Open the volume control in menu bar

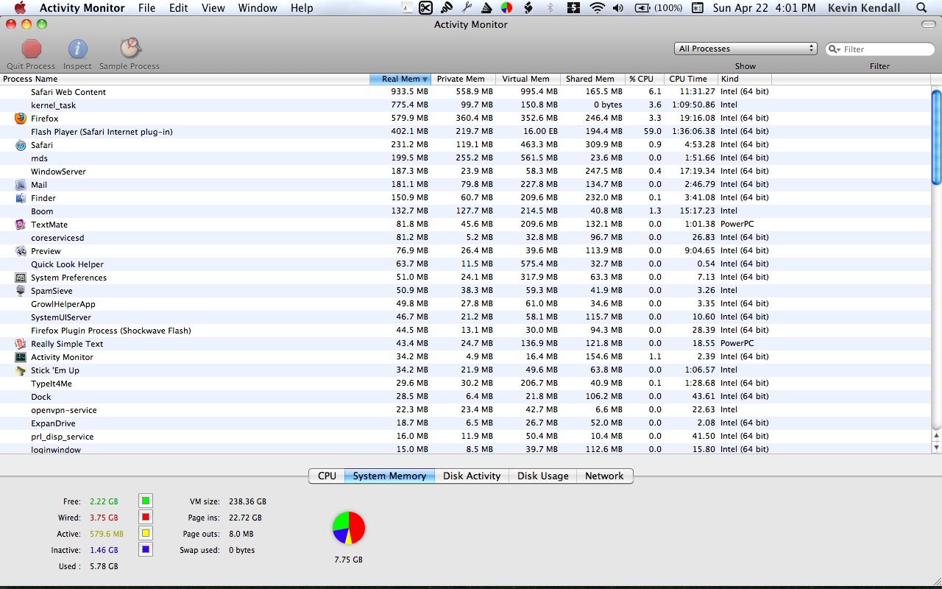pos(617,8)
